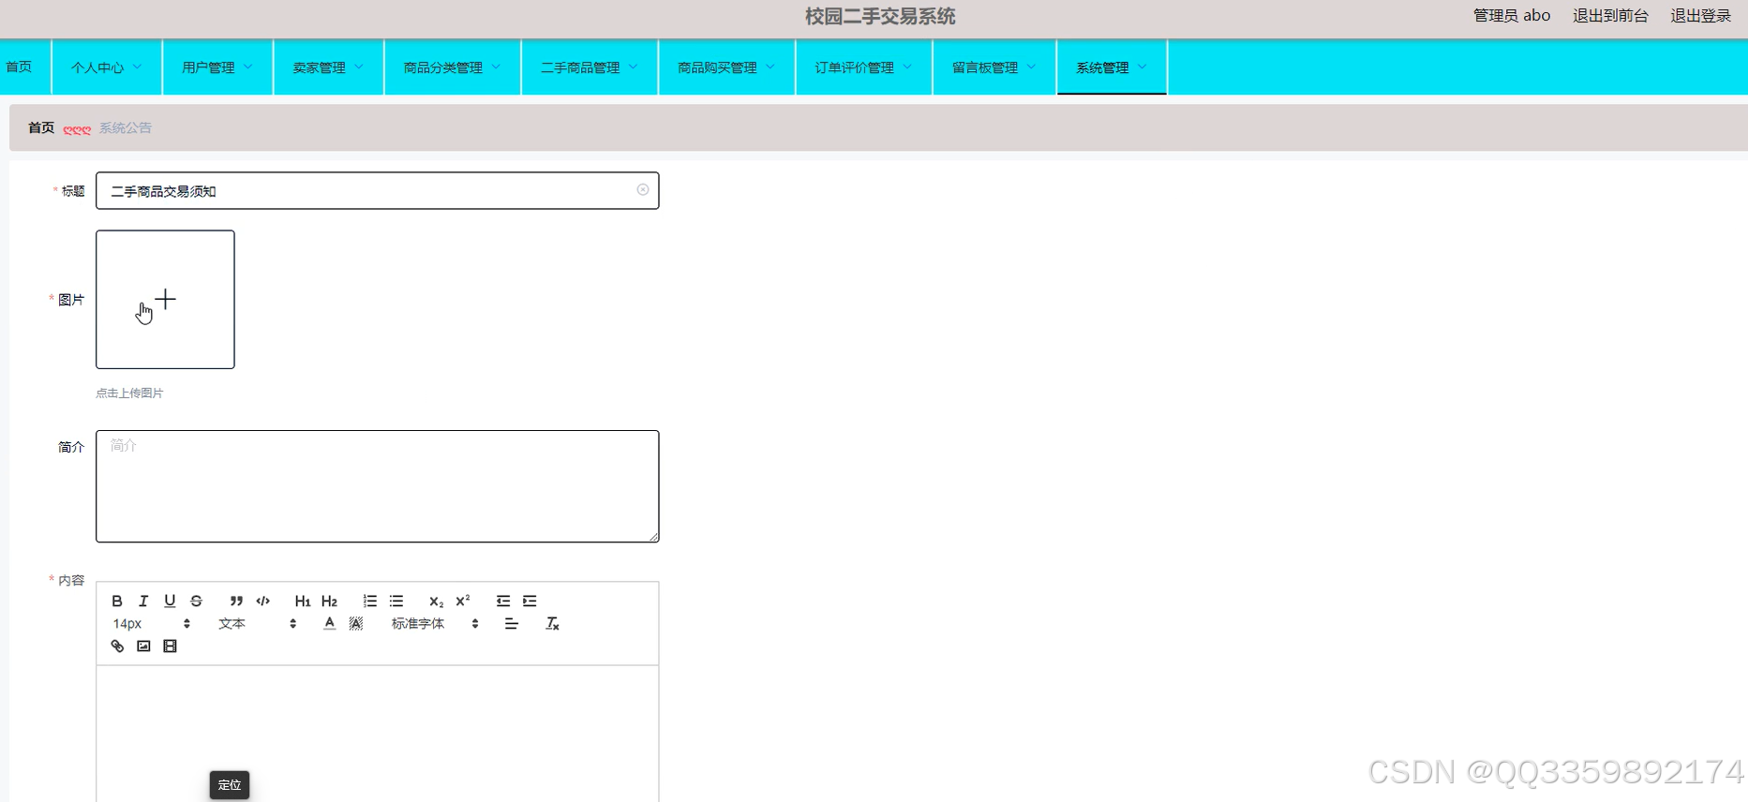Click the 标题 input field
The image size is (1748, 802).
point(378,190)
